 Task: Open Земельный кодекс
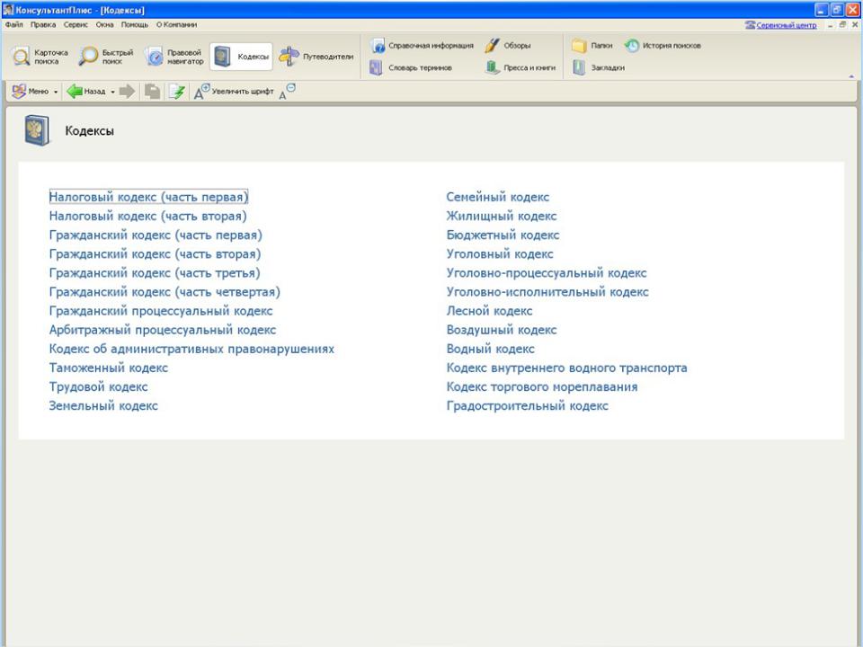[x=103, y=405]
